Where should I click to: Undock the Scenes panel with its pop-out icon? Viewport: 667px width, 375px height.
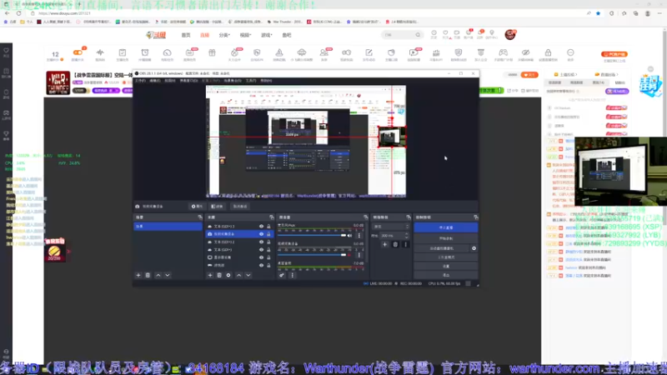pos(200,217)
